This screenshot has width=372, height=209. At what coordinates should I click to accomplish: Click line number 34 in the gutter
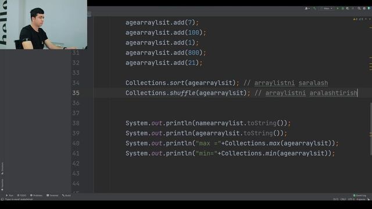point(76,83)
